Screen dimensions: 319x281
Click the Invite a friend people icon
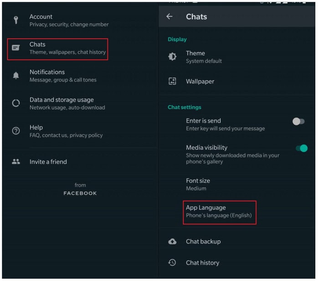point(16,162)
